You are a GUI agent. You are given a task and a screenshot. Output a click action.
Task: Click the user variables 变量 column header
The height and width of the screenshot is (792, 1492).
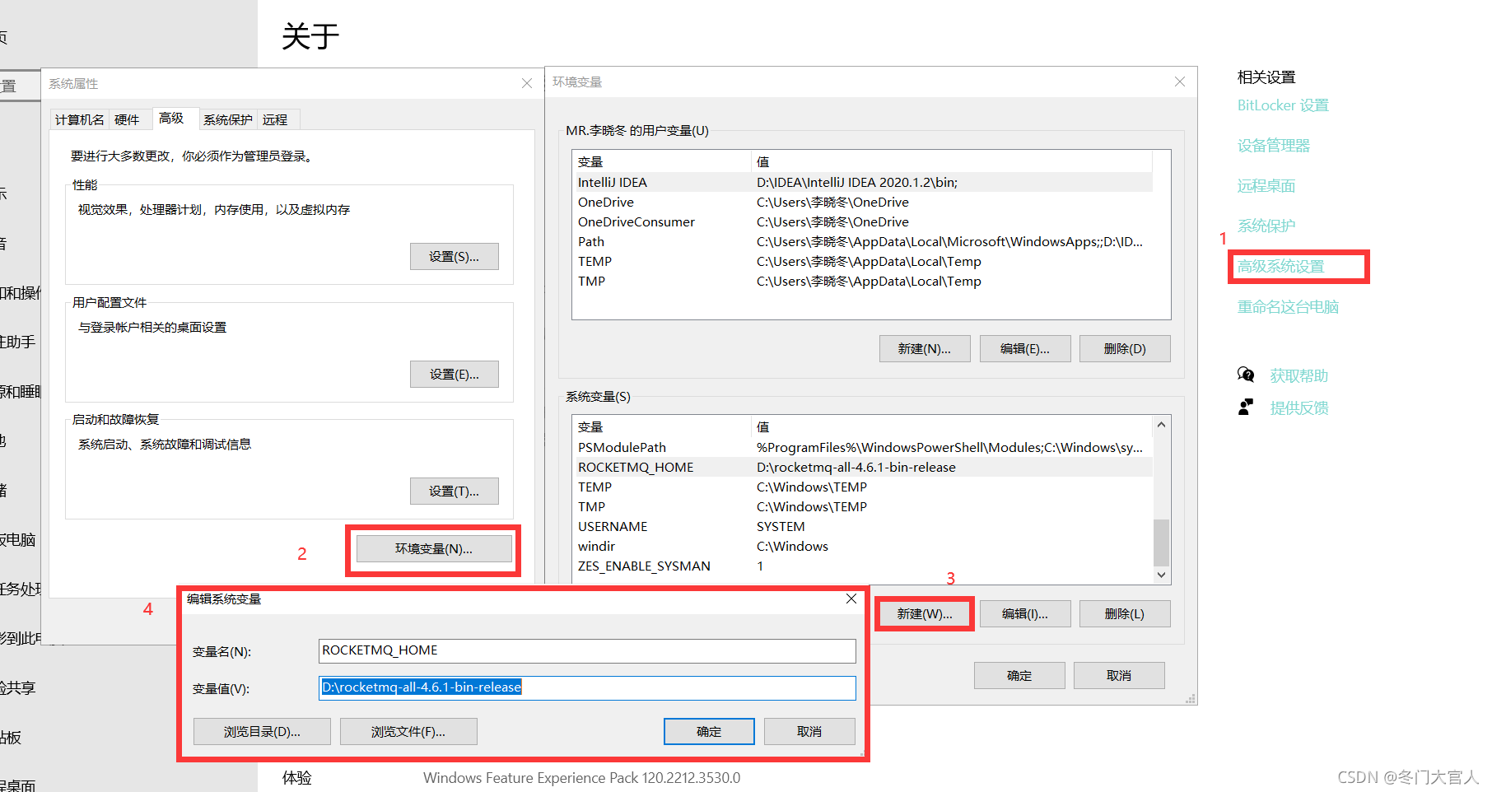point(662,162)
